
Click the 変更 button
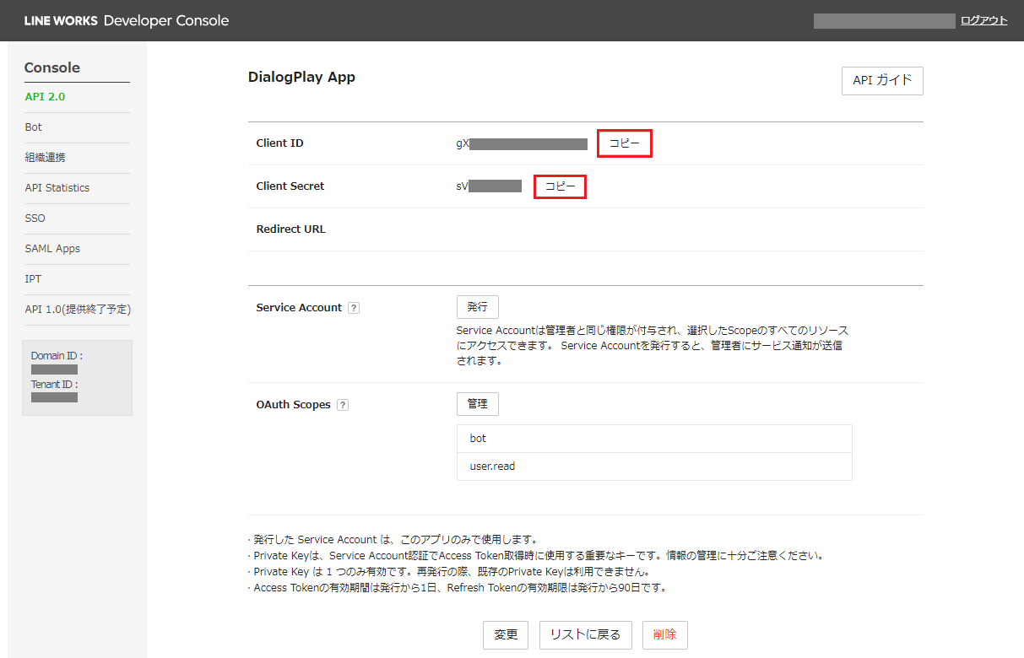coord(506,635)
